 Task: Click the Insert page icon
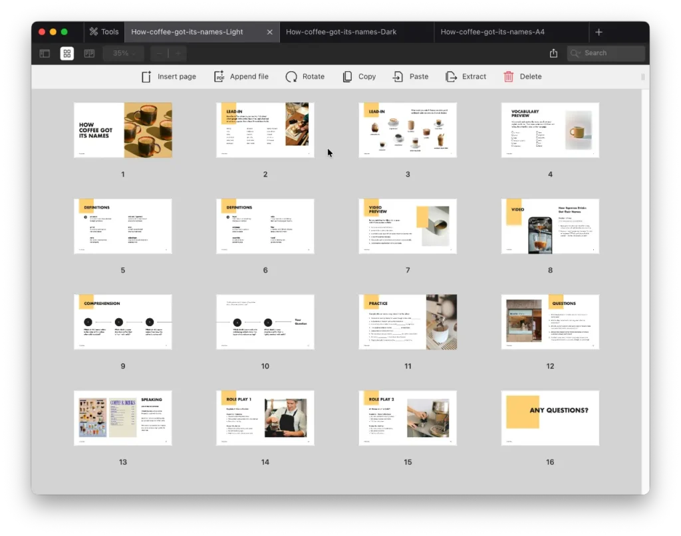(x=146, y=76)
